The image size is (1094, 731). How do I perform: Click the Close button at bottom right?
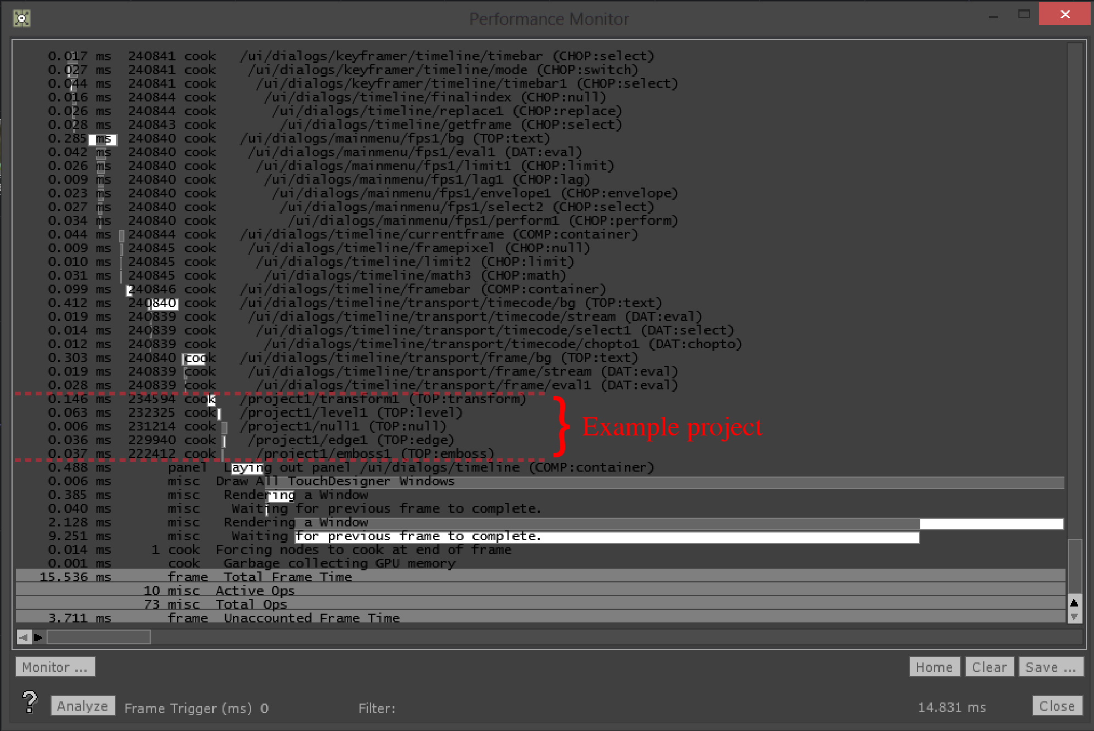1057,706
